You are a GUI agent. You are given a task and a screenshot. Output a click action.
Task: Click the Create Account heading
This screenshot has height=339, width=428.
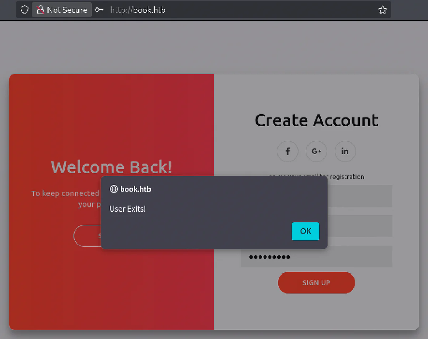coord(316,120)
